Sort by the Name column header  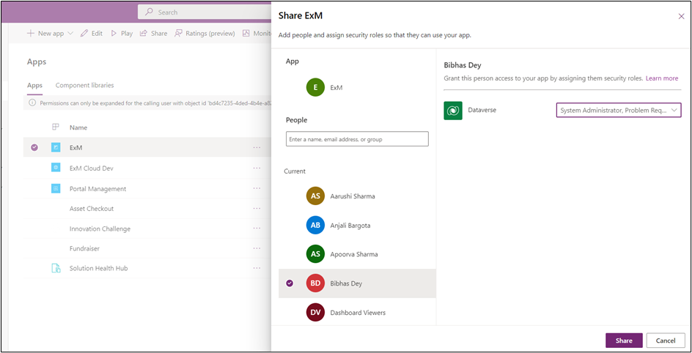[78, 127]
